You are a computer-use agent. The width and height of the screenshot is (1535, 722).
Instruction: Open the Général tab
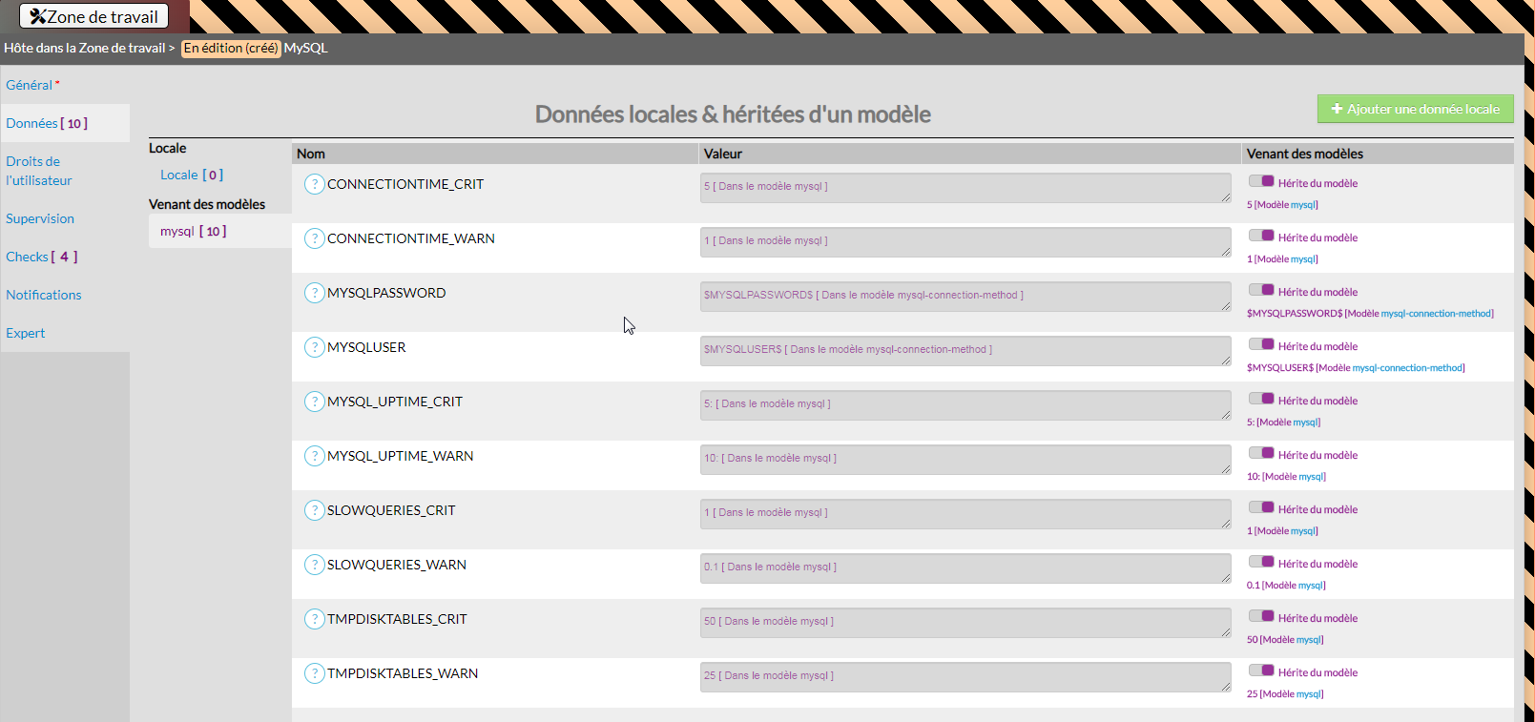pyautogui.click(x=30, y=85)
